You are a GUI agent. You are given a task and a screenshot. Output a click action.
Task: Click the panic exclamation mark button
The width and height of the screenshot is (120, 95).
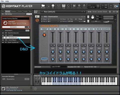coord(98,6)
